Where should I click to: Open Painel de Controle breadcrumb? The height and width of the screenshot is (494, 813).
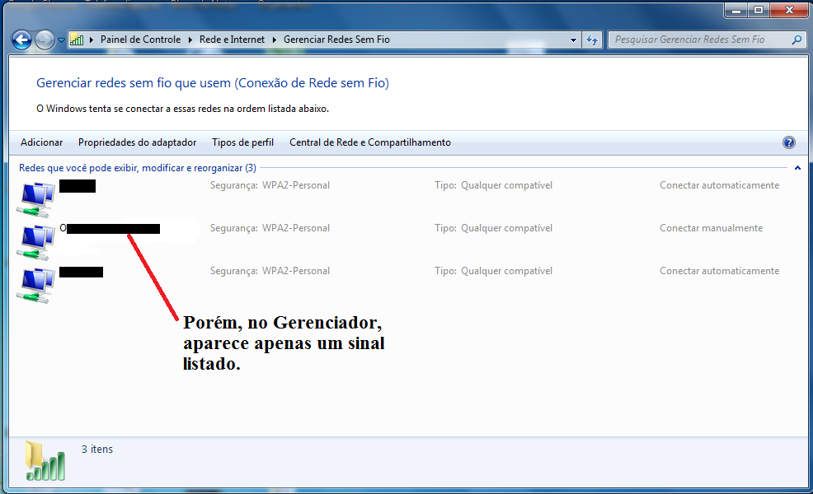point(140,40)
